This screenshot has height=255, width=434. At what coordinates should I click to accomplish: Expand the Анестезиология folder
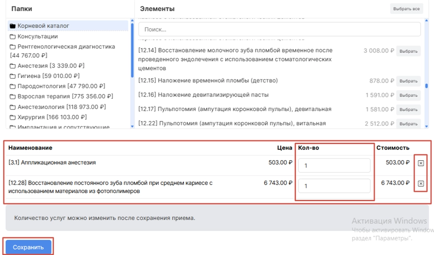tap(61, 107)
